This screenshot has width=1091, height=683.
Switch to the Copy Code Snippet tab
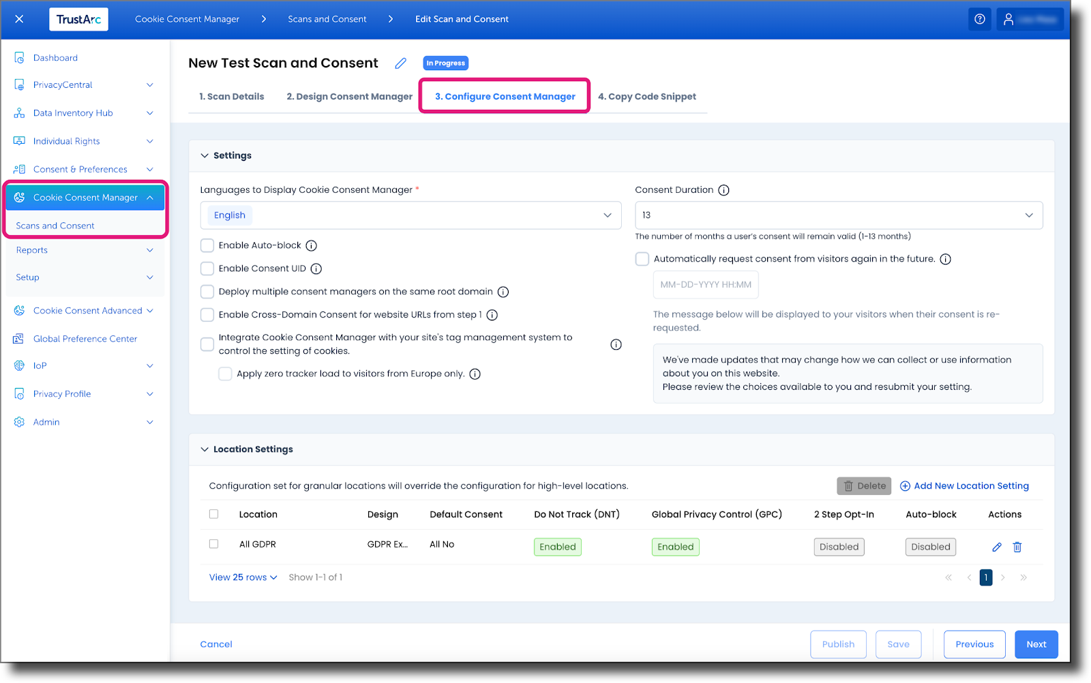click(x=647, y=96)
